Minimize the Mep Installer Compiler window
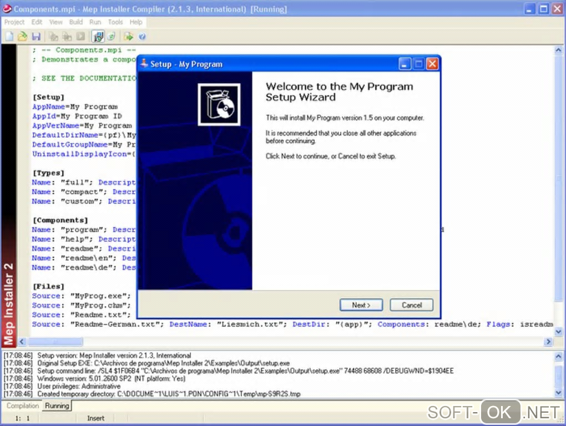The image size is (566, 426). tap(529, 9)
